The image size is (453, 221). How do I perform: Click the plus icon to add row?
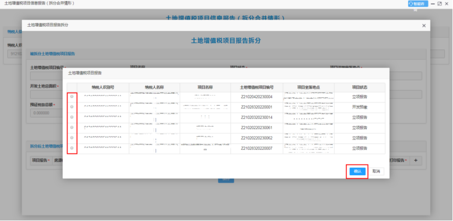416,161
